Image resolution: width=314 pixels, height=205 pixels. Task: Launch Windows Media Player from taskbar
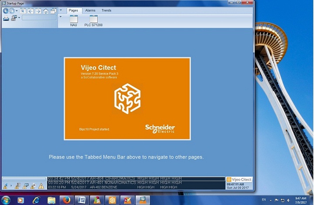(20, 200)
